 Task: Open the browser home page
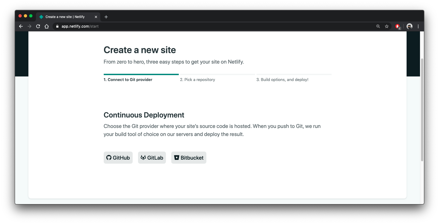tap(47, 26)
